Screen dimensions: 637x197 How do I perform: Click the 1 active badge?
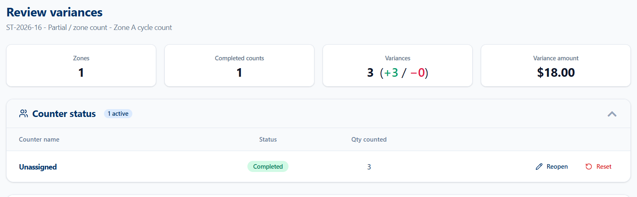(x=118, y=114)
